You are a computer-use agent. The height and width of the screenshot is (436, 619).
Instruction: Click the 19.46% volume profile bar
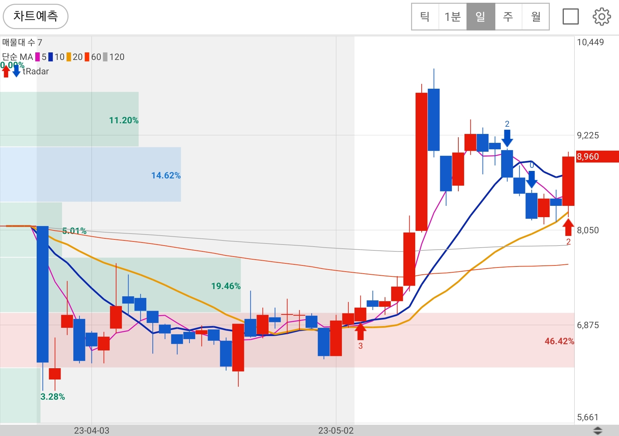(120, 285)
